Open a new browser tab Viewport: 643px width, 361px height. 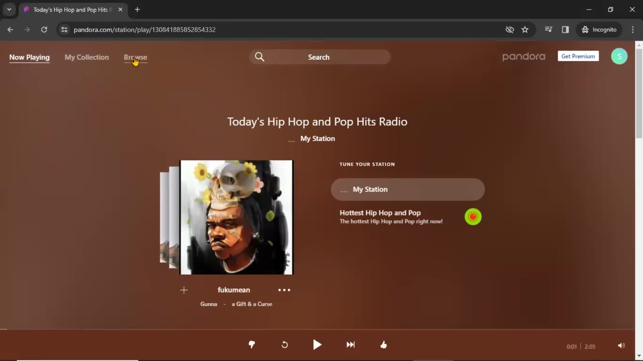coord(137,9)
